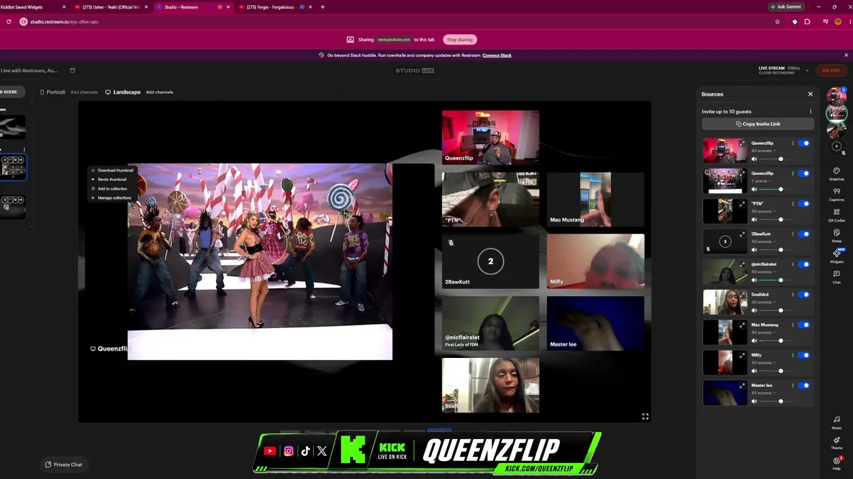Open the Queenzflip source's 1 scene dropdown

click(x=761, y=181)
